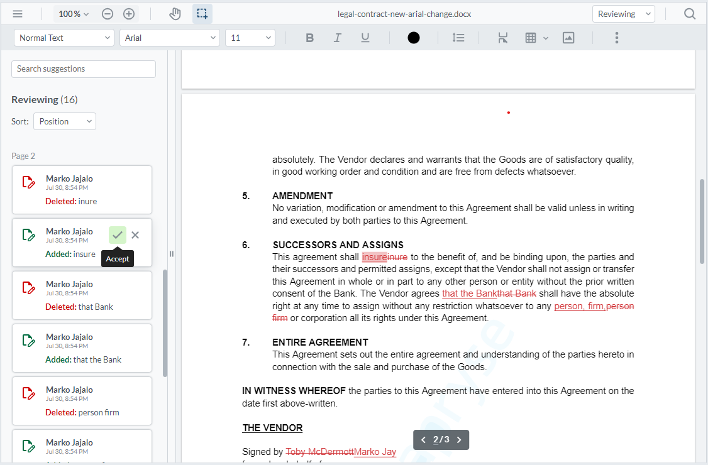Click the document vertical scrollbar

[702, 221]
